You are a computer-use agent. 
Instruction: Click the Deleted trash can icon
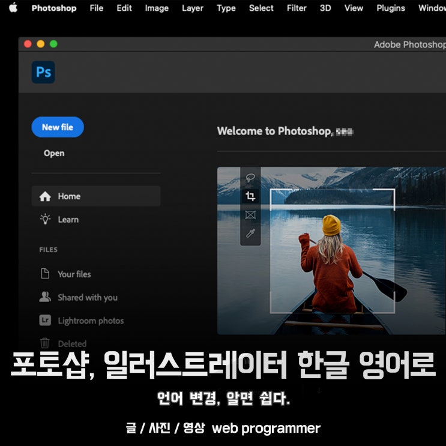point(44,343)
